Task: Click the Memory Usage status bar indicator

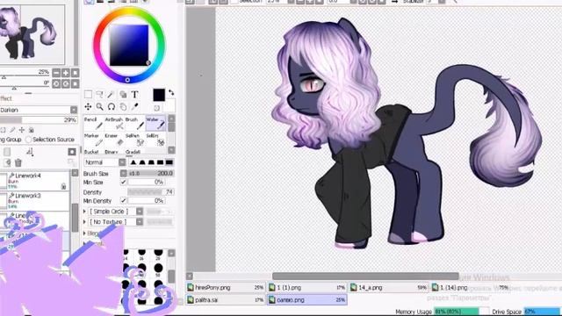Action: pos(443,312)
